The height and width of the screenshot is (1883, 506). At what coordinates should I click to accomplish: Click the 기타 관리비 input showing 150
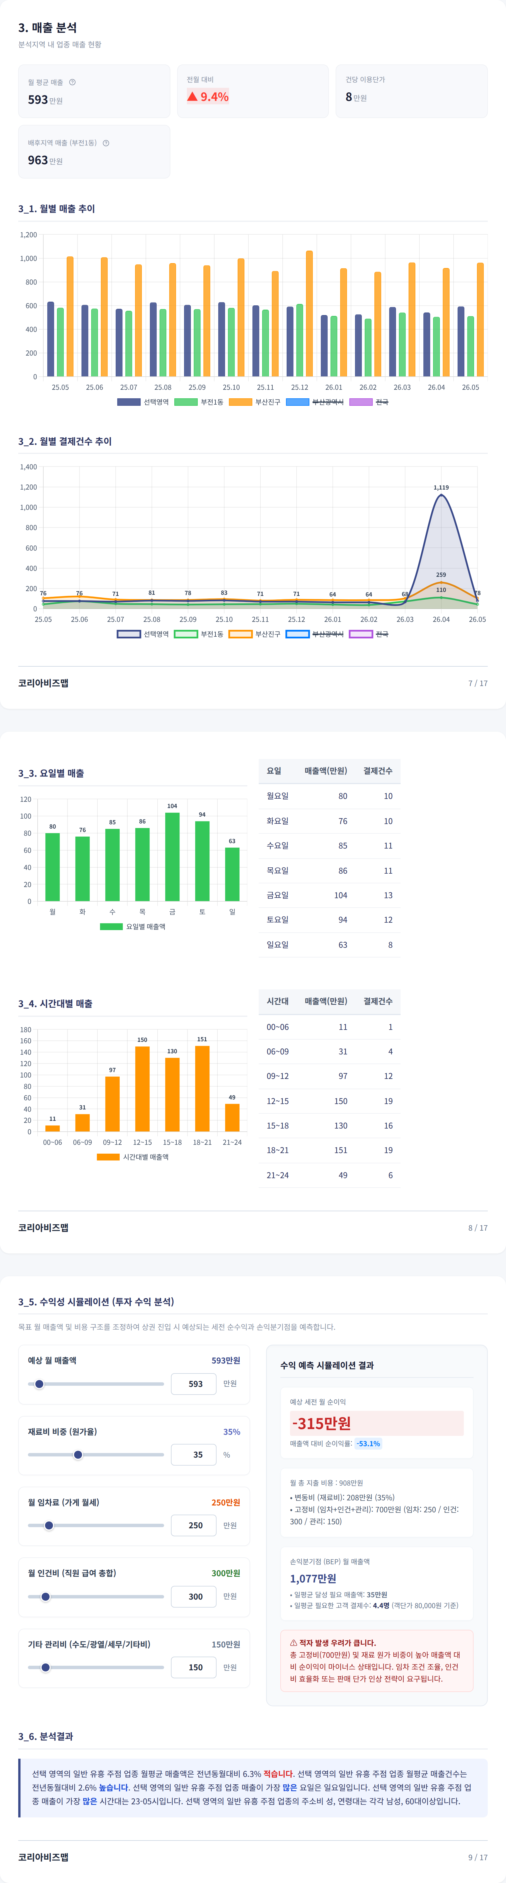point(193,1667)
